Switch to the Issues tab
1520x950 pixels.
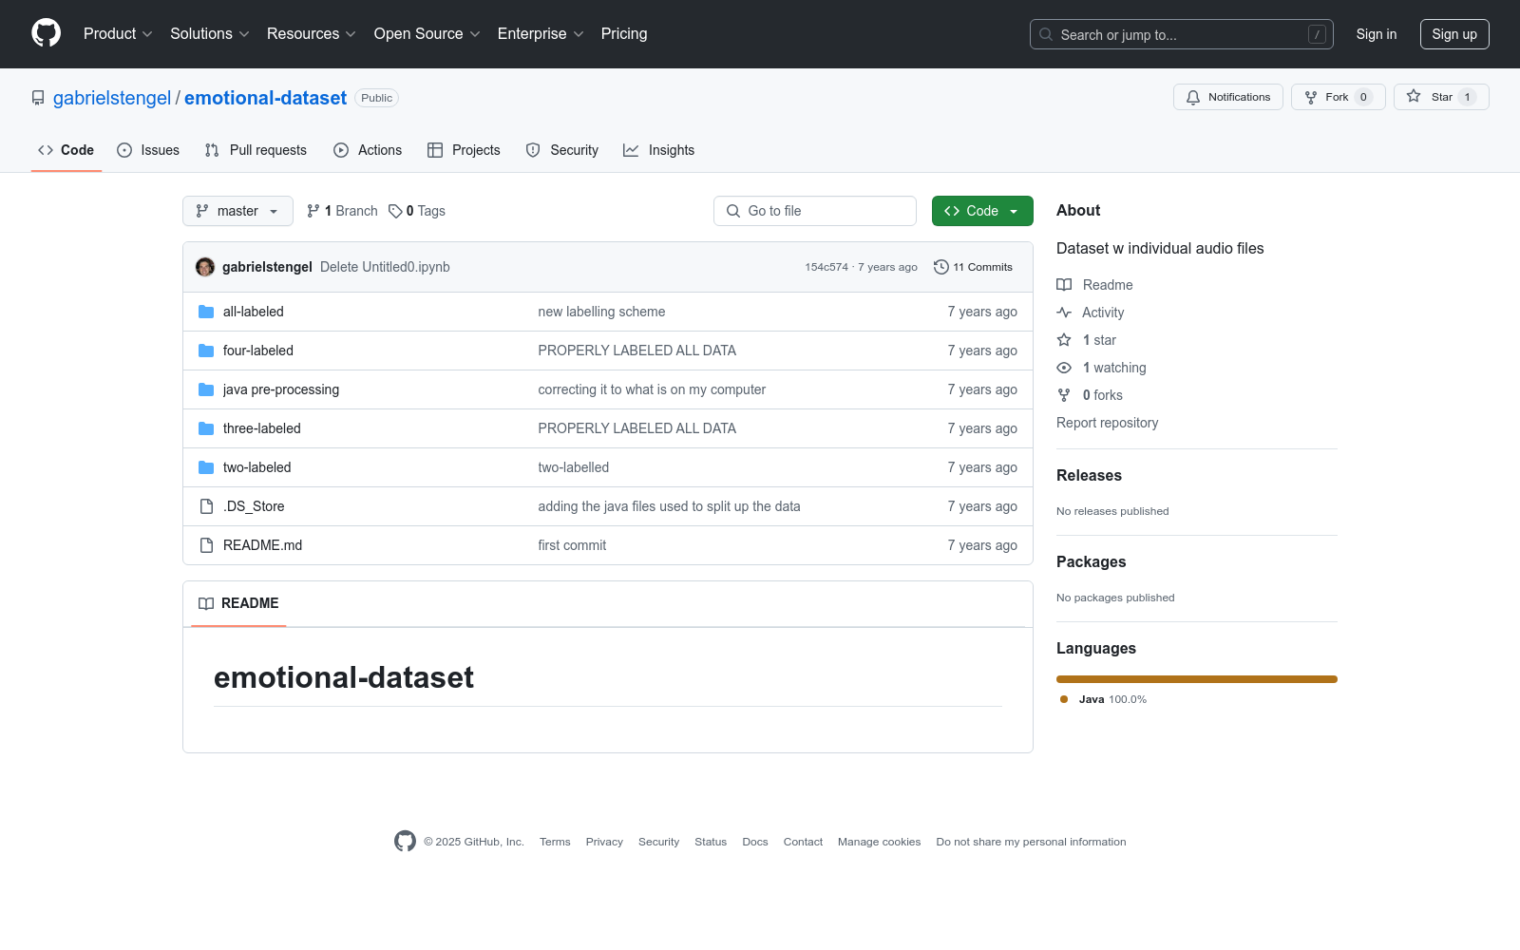(x=148, y=150)
